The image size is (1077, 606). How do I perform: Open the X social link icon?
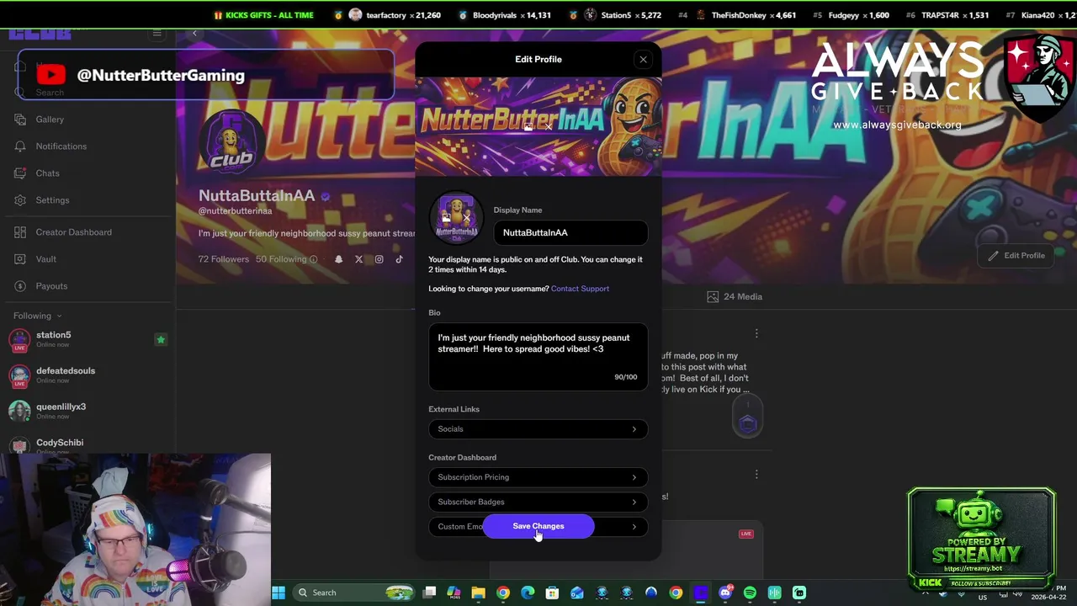[x=358, y=259]
